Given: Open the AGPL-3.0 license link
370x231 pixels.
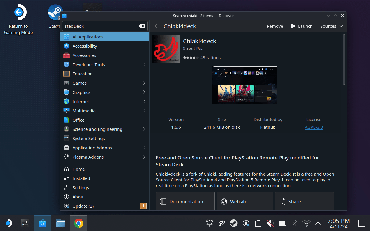Looking at the screenshot, I should pyautogui.click(x=314, y=127).
